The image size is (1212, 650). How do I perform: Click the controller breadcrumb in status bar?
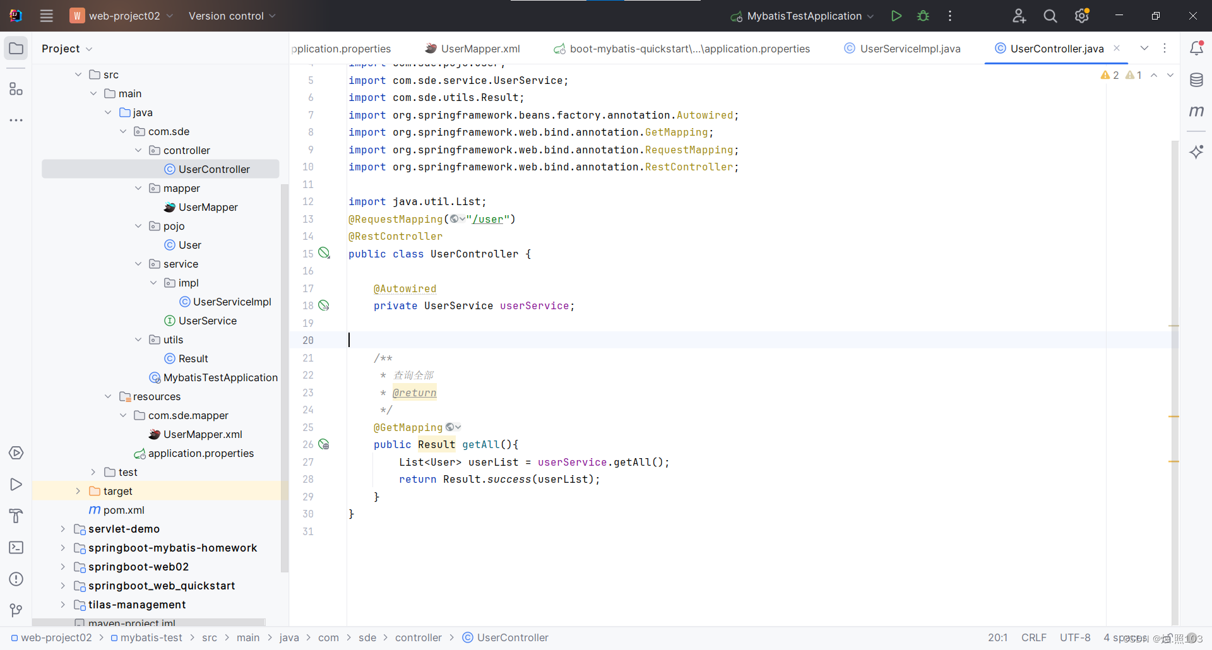click(x=419, y=637)
